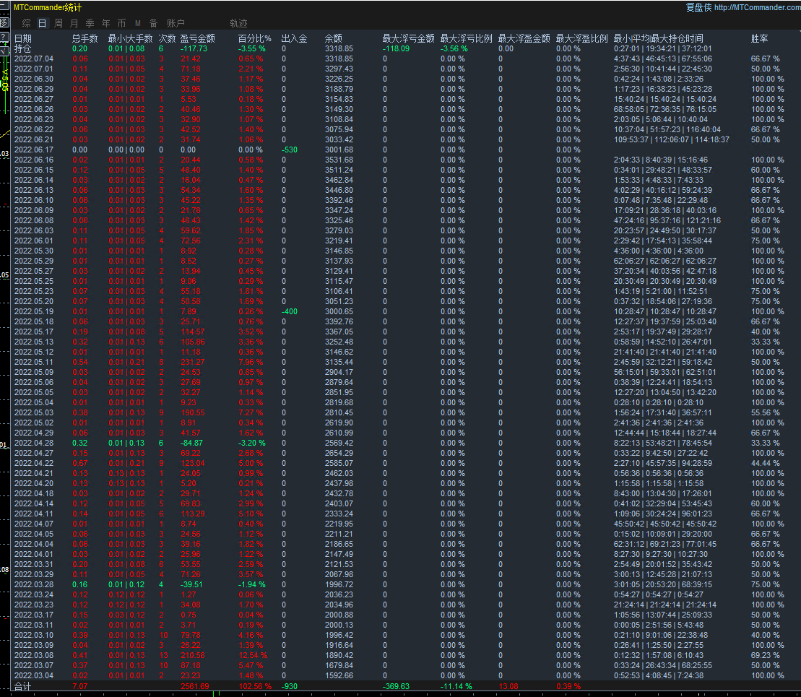Click the -118.09 floating loss value
This screenshot has width=801, height=697.
click(x=396, y=48)
